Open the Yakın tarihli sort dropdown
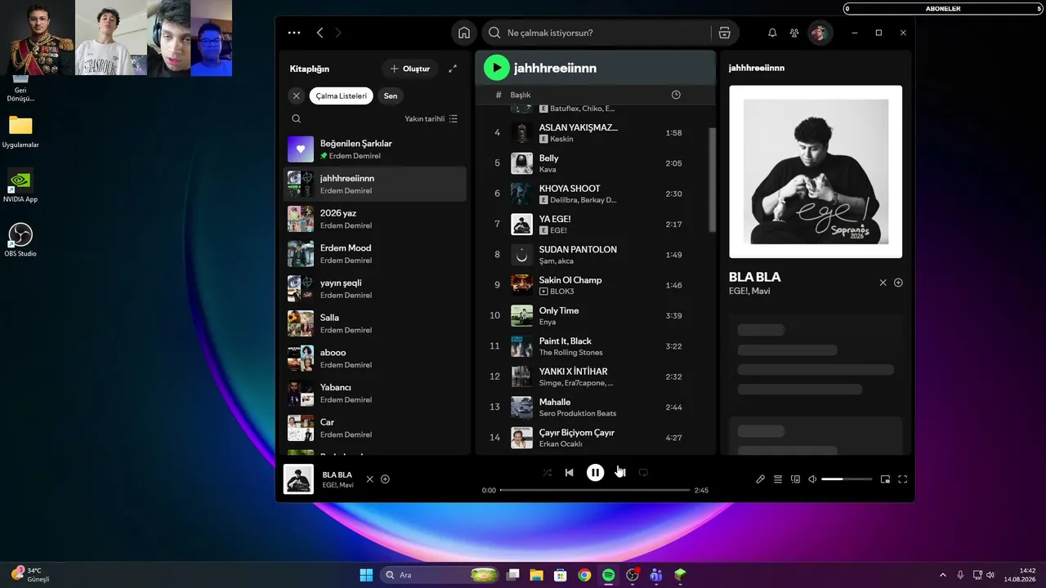The height and width of the screenshot is (588, 1046). pos(431,118)
